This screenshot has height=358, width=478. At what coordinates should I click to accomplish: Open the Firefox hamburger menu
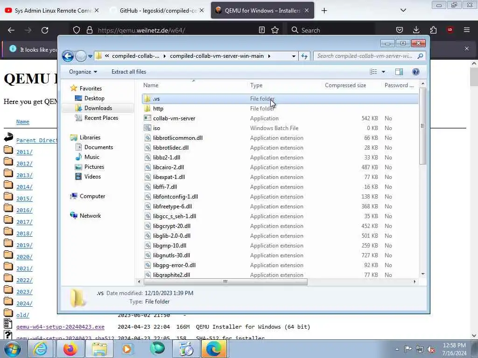coord(467,30)
